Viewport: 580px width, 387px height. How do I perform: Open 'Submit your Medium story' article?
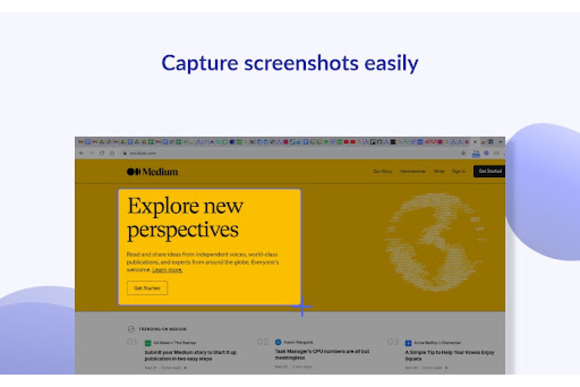pyautogui.click(x=190, y=356)
